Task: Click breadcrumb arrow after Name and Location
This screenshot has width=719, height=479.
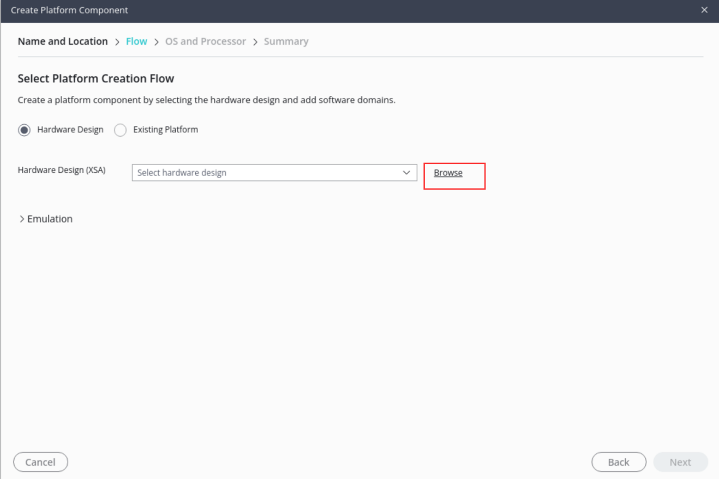Action: (x=117, y=42)
